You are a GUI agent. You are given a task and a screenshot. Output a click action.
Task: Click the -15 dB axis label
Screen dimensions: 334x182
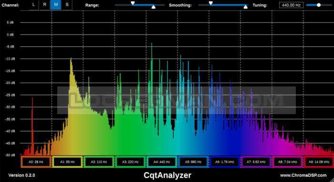10,71
